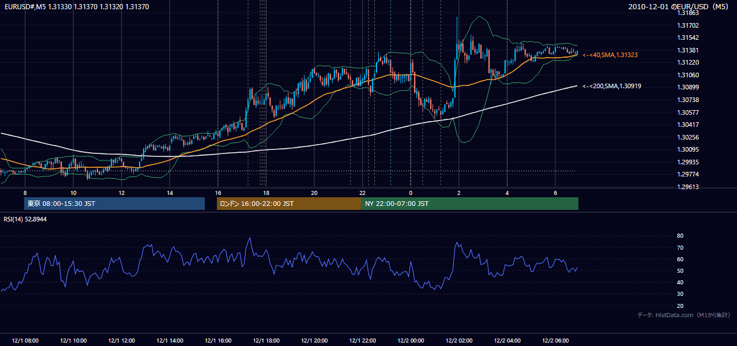The width and height of the screenshot is (737, 346).
Task: Click hour label 10 below price chart
Action: 73,193
